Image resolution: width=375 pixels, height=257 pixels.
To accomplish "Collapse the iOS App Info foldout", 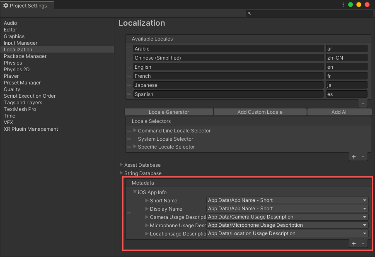I will click(x=135, y=192).
